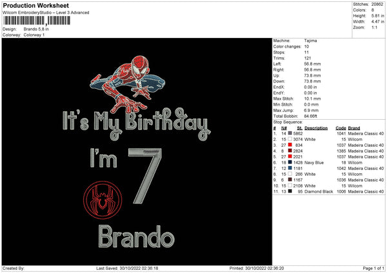Viewport: 387px width, 273px height.
Task: Click the red swatch with 2021 stitches
Action: pyautogui.click(x=290, y=156)
